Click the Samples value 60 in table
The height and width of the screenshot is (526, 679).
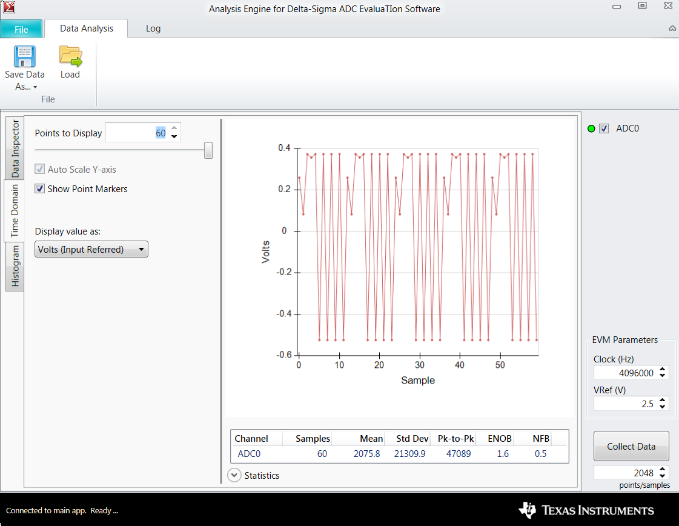click(x=322, y=454)
